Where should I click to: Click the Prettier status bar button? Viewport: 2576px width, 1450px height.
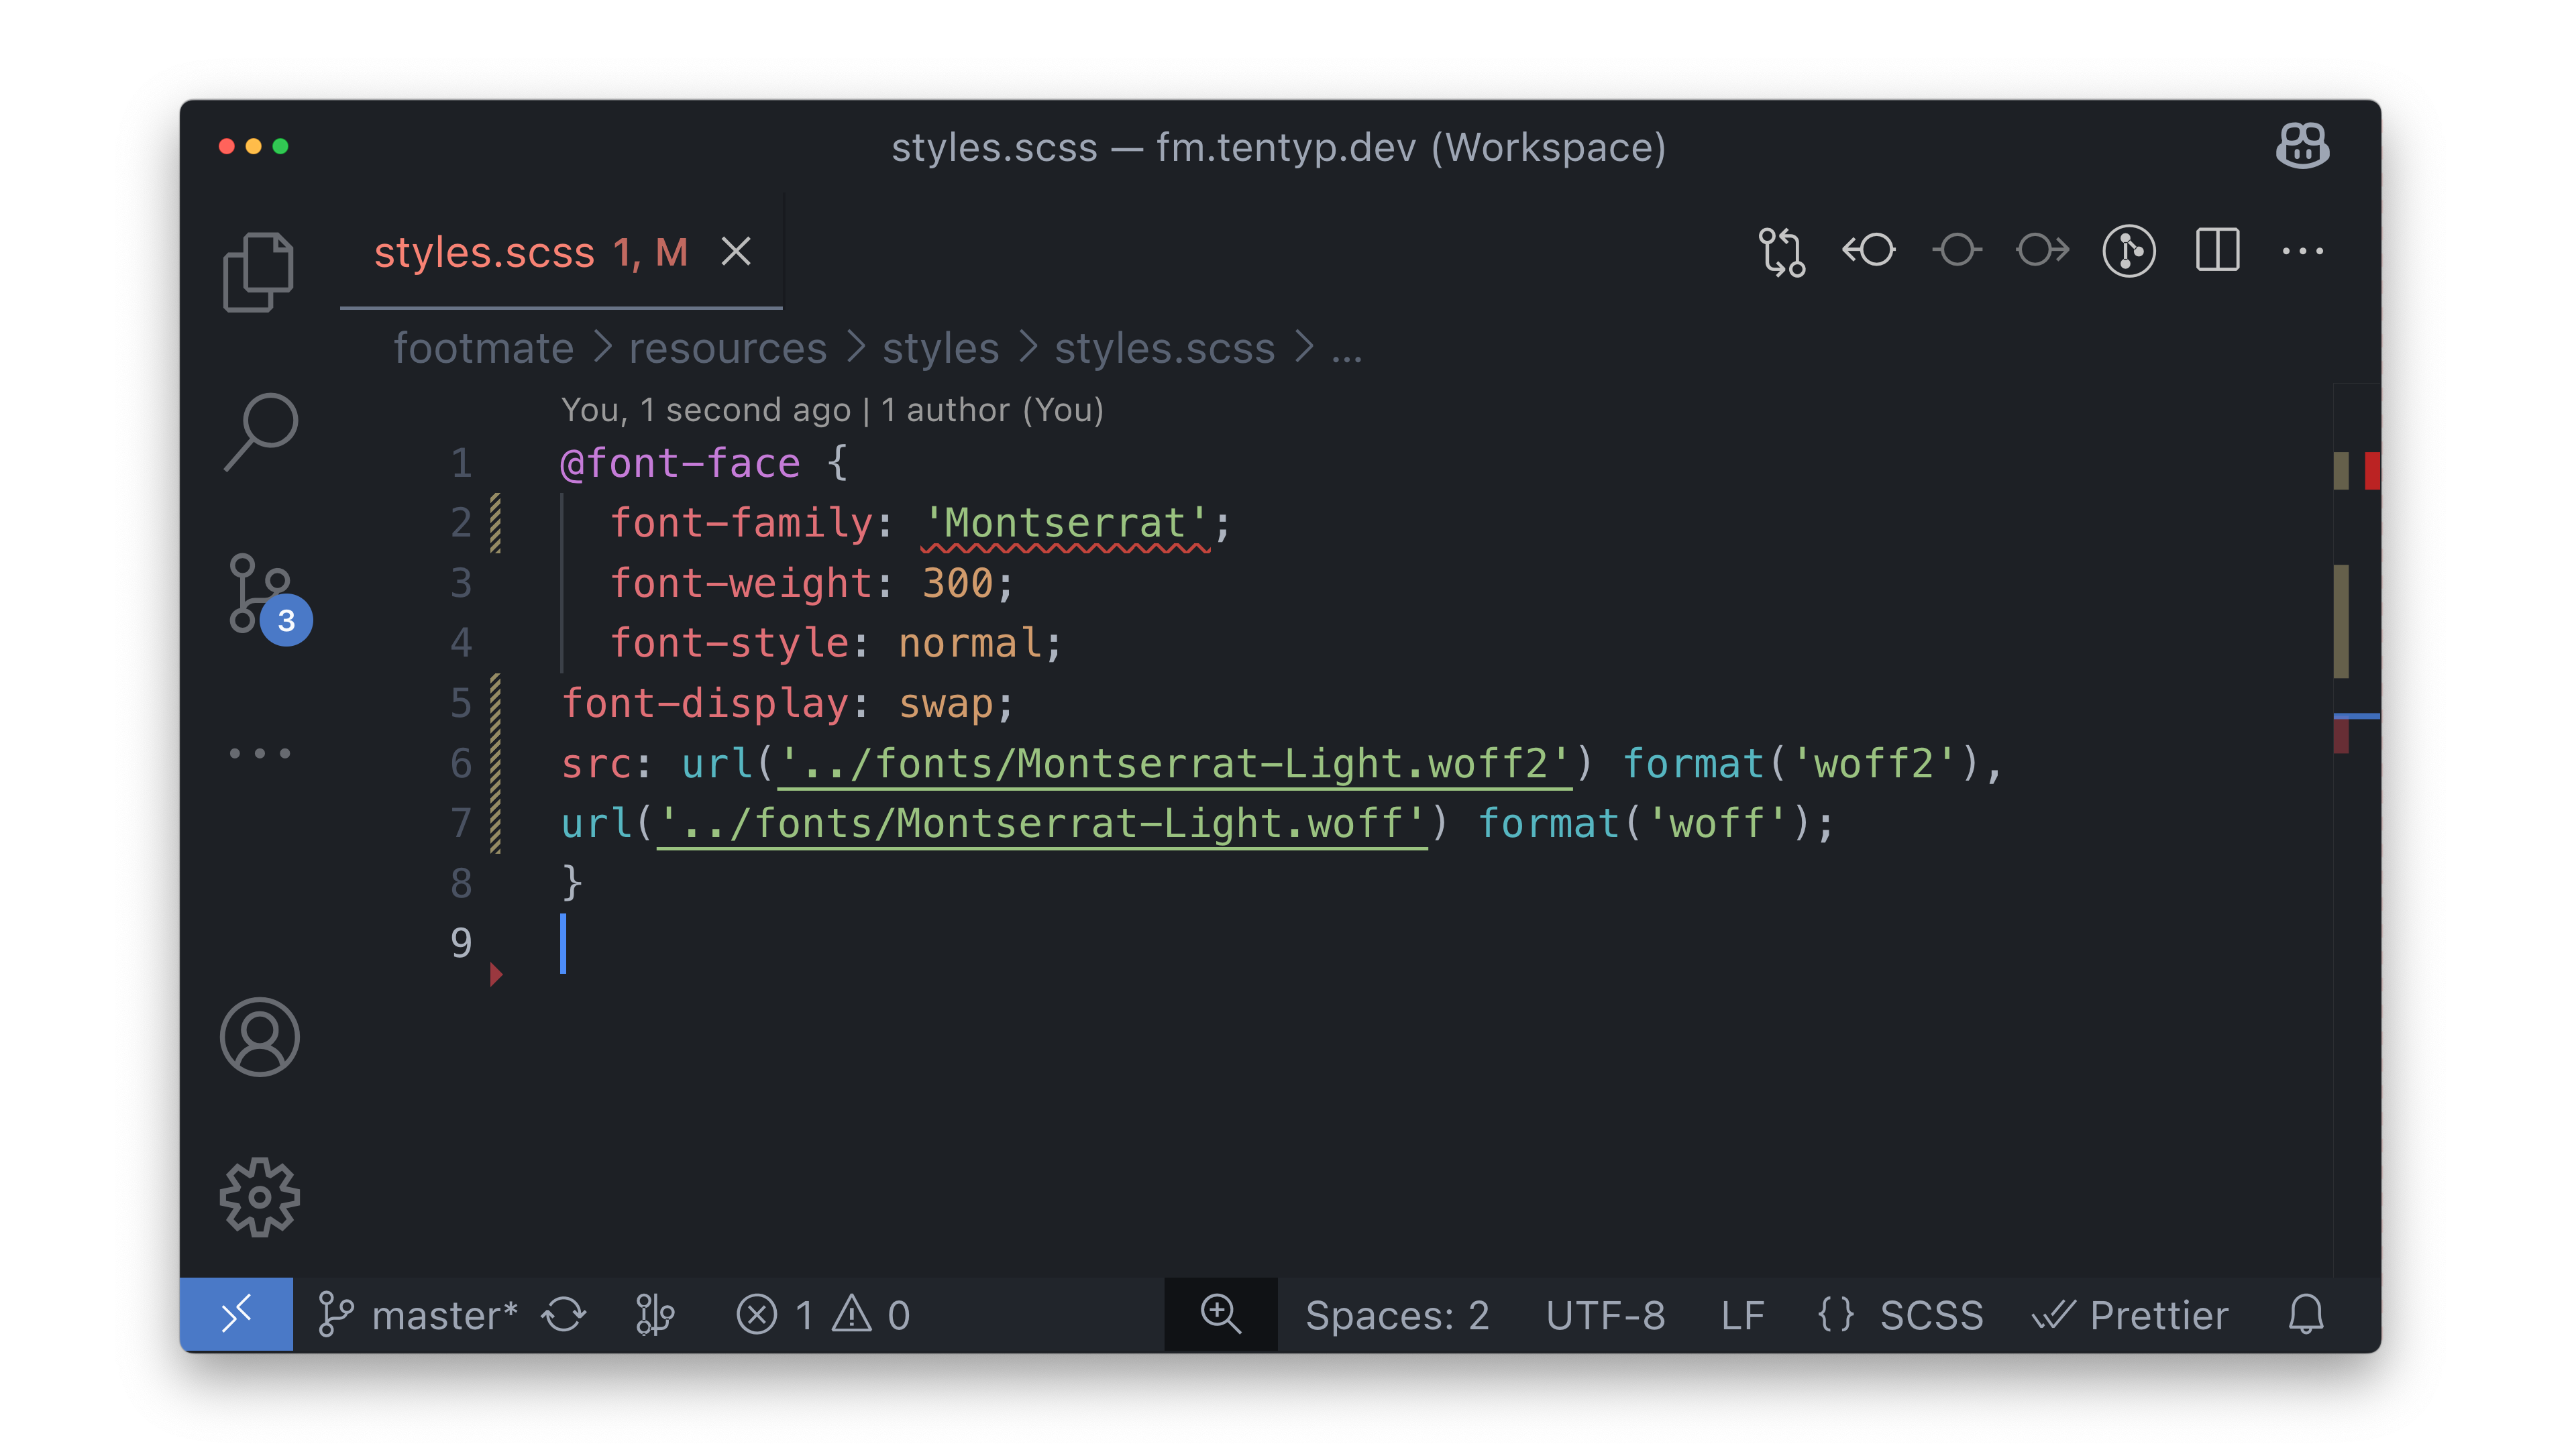(x=2131, y=1314)
